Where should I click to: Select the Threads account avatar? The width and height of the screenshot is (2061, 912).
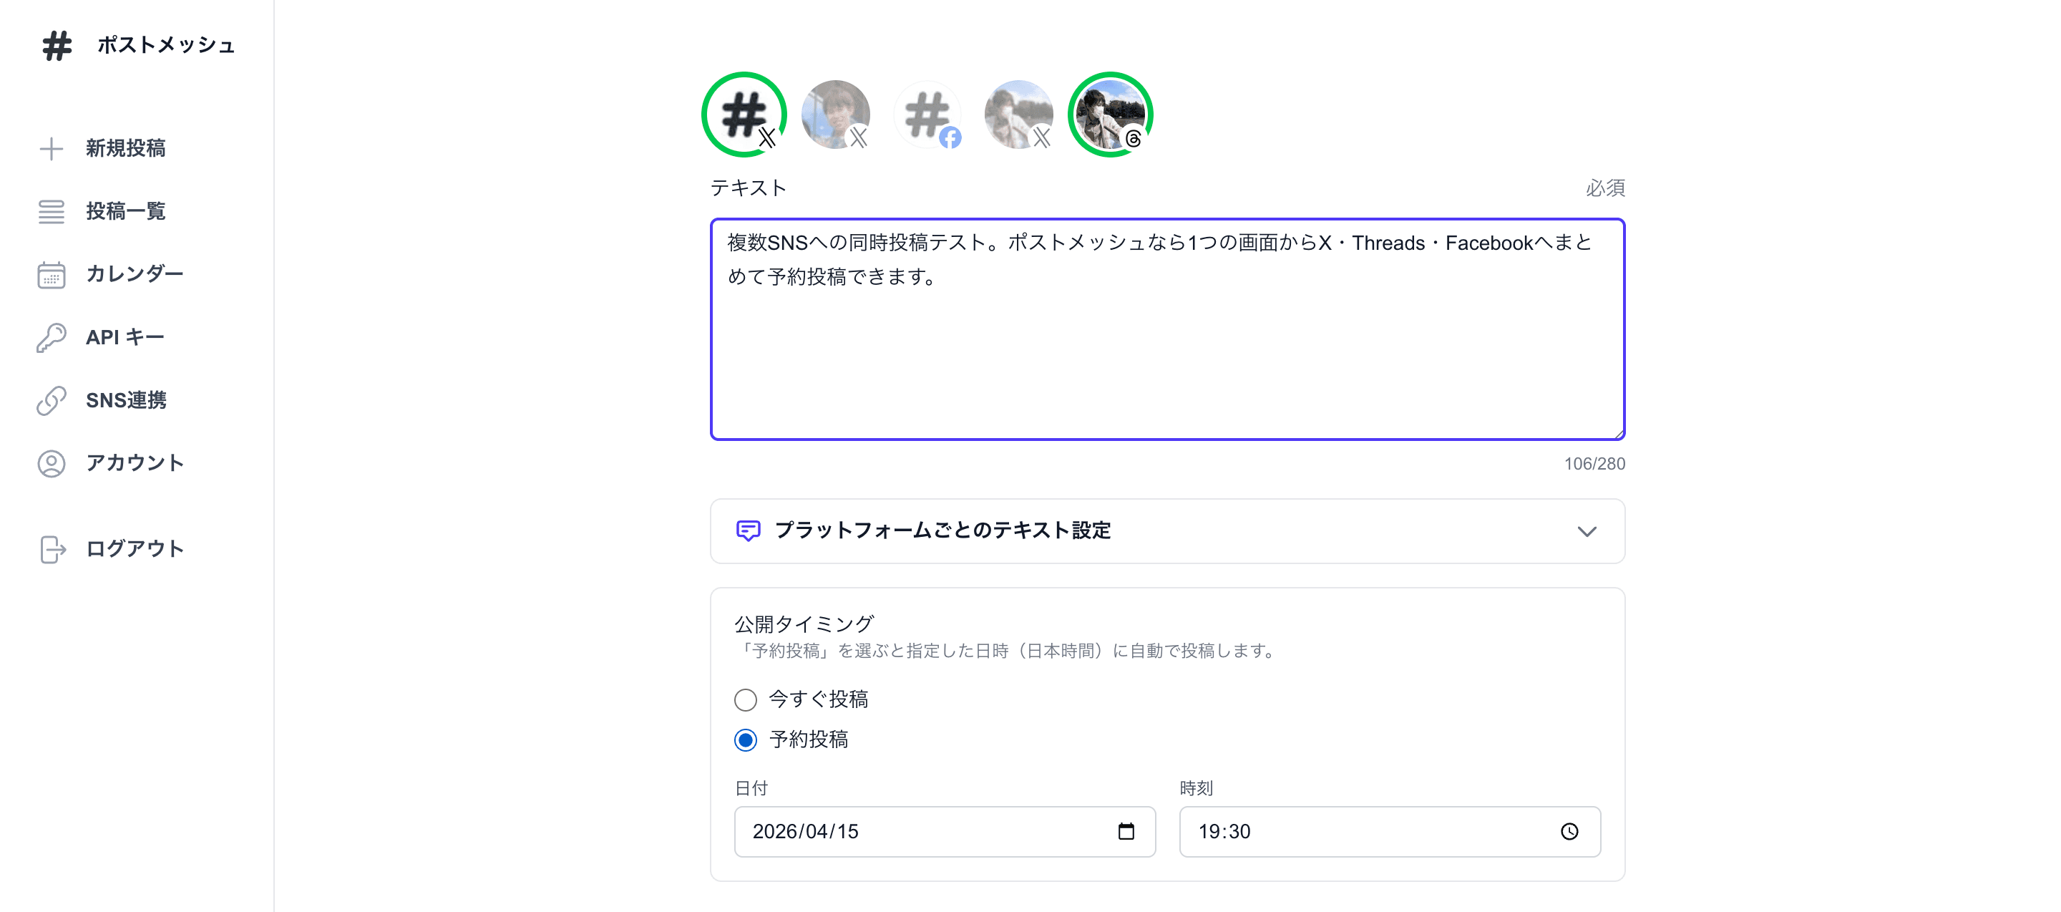pos(1111,115)
